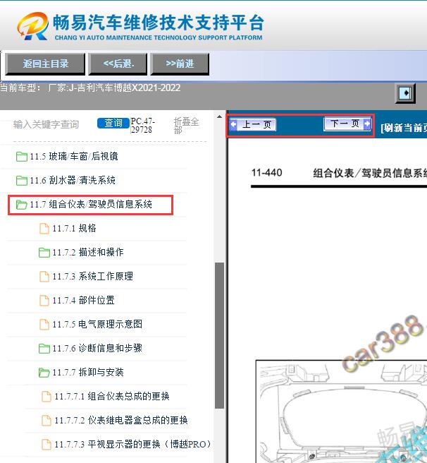
Task: Click the 11.7.7.1 组合仪表总成的更换 page icon
Action: click(x=47, y=397)
